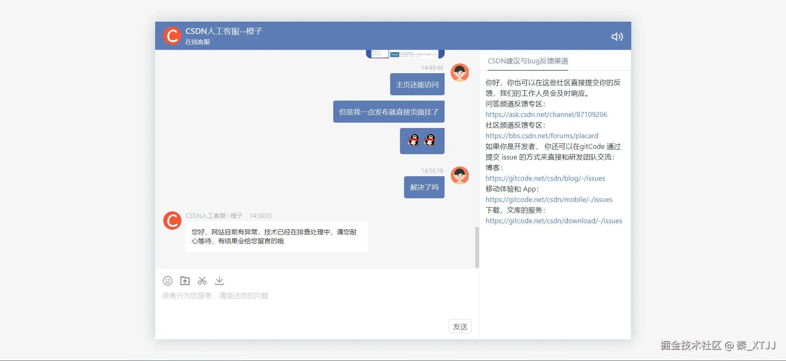Image resolution: width=786 pixels, height=361 pixels.
Task: Click the CSDN agent avatar next to reply
Action: pyautogui.click(x=172, y=221)
